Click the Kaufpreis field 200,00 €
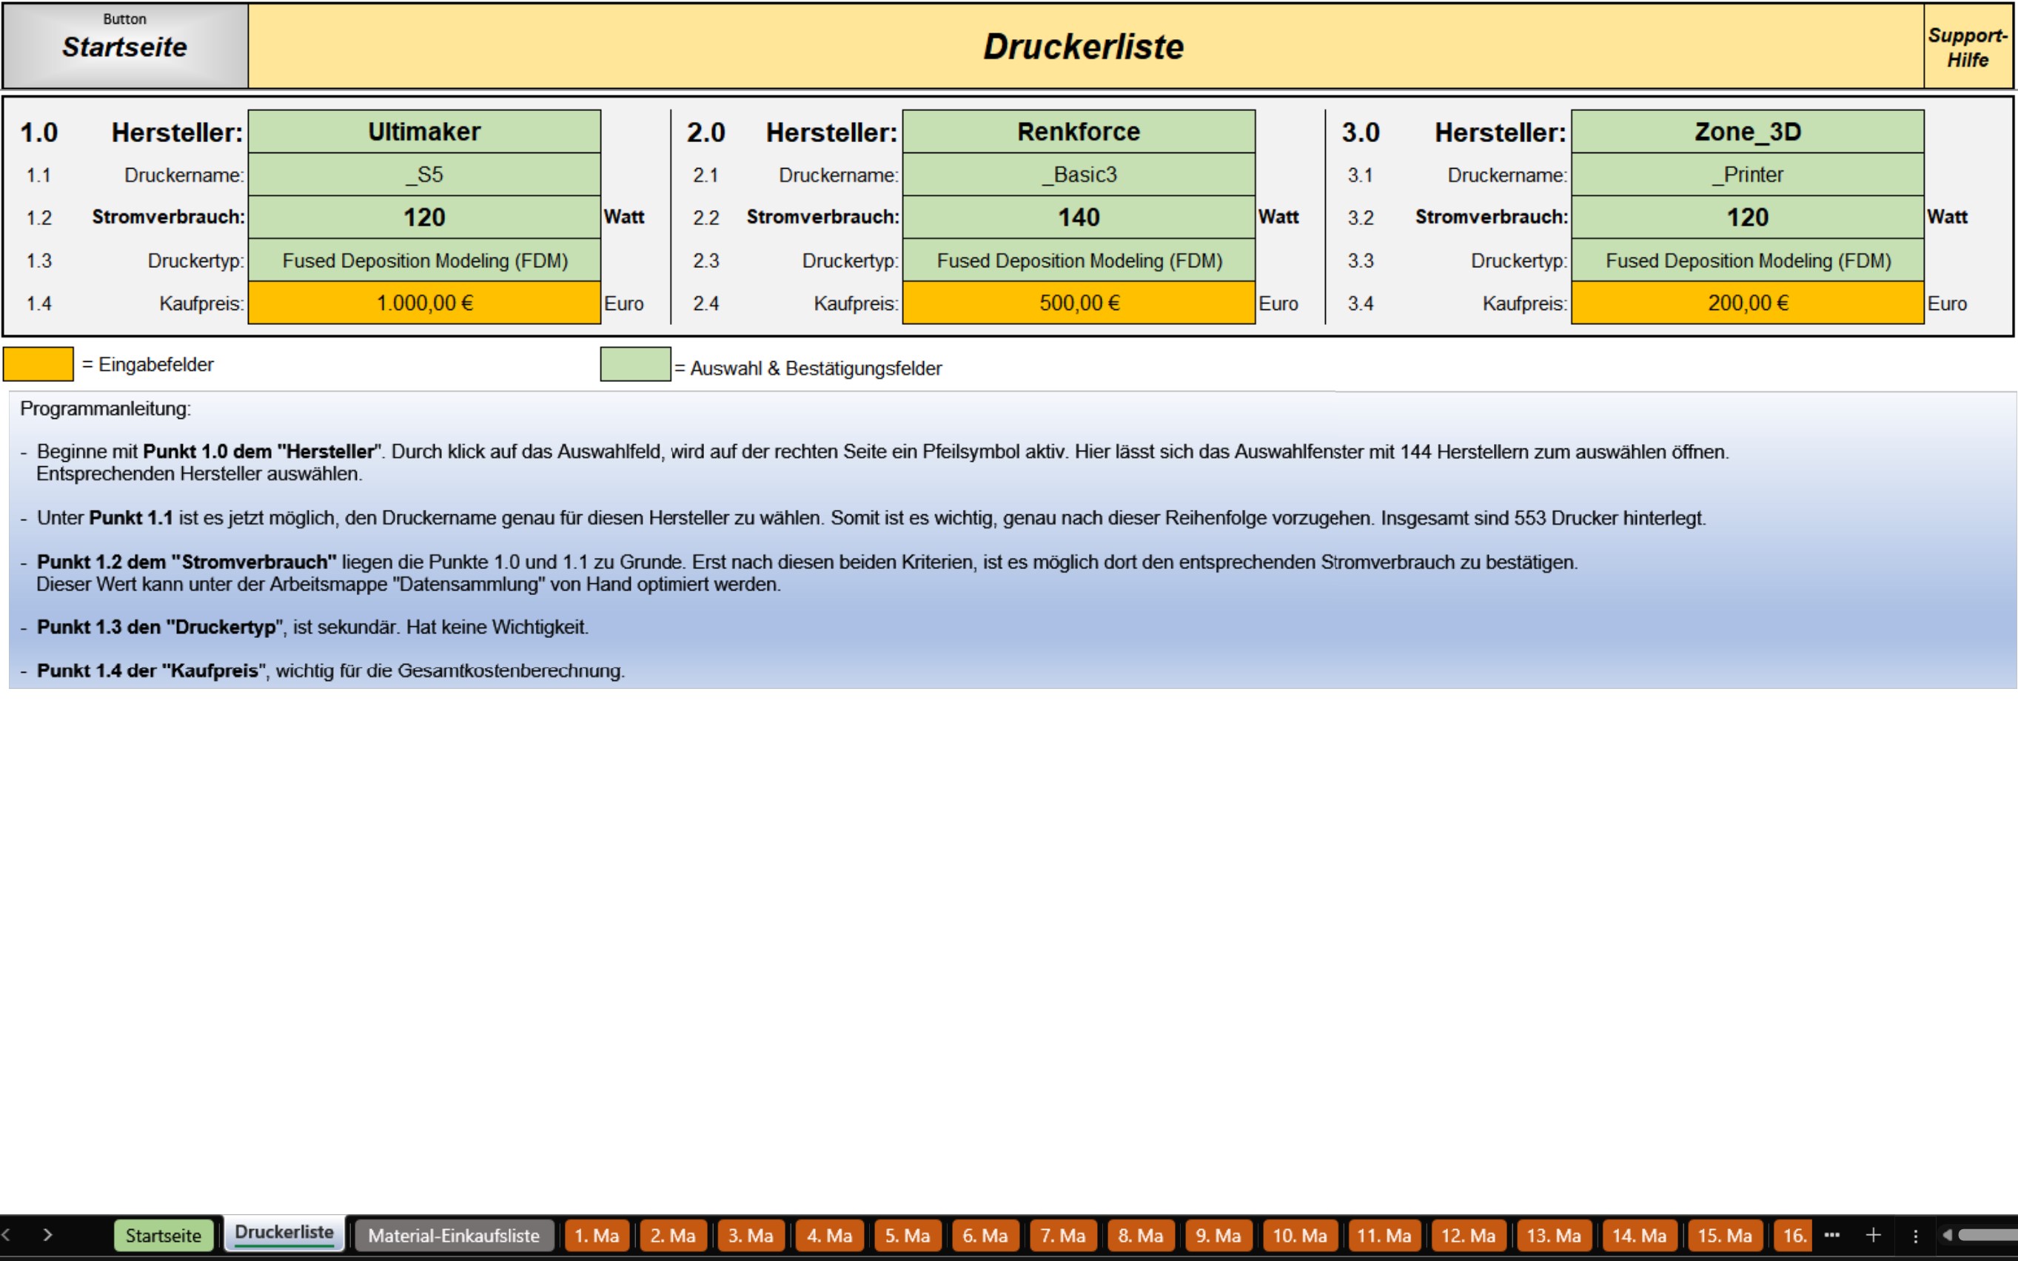 point(1748,303)
